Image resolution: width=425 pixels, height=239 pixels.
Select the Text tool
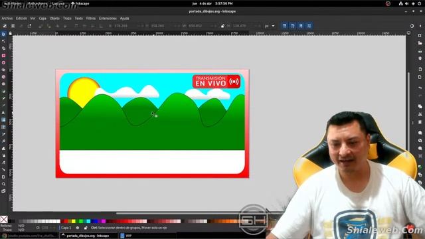click(x=3, y=112)
